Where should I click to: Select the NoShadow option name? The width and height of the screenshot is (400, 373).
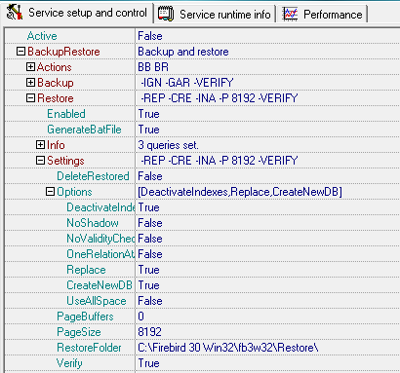click(93, 223)
